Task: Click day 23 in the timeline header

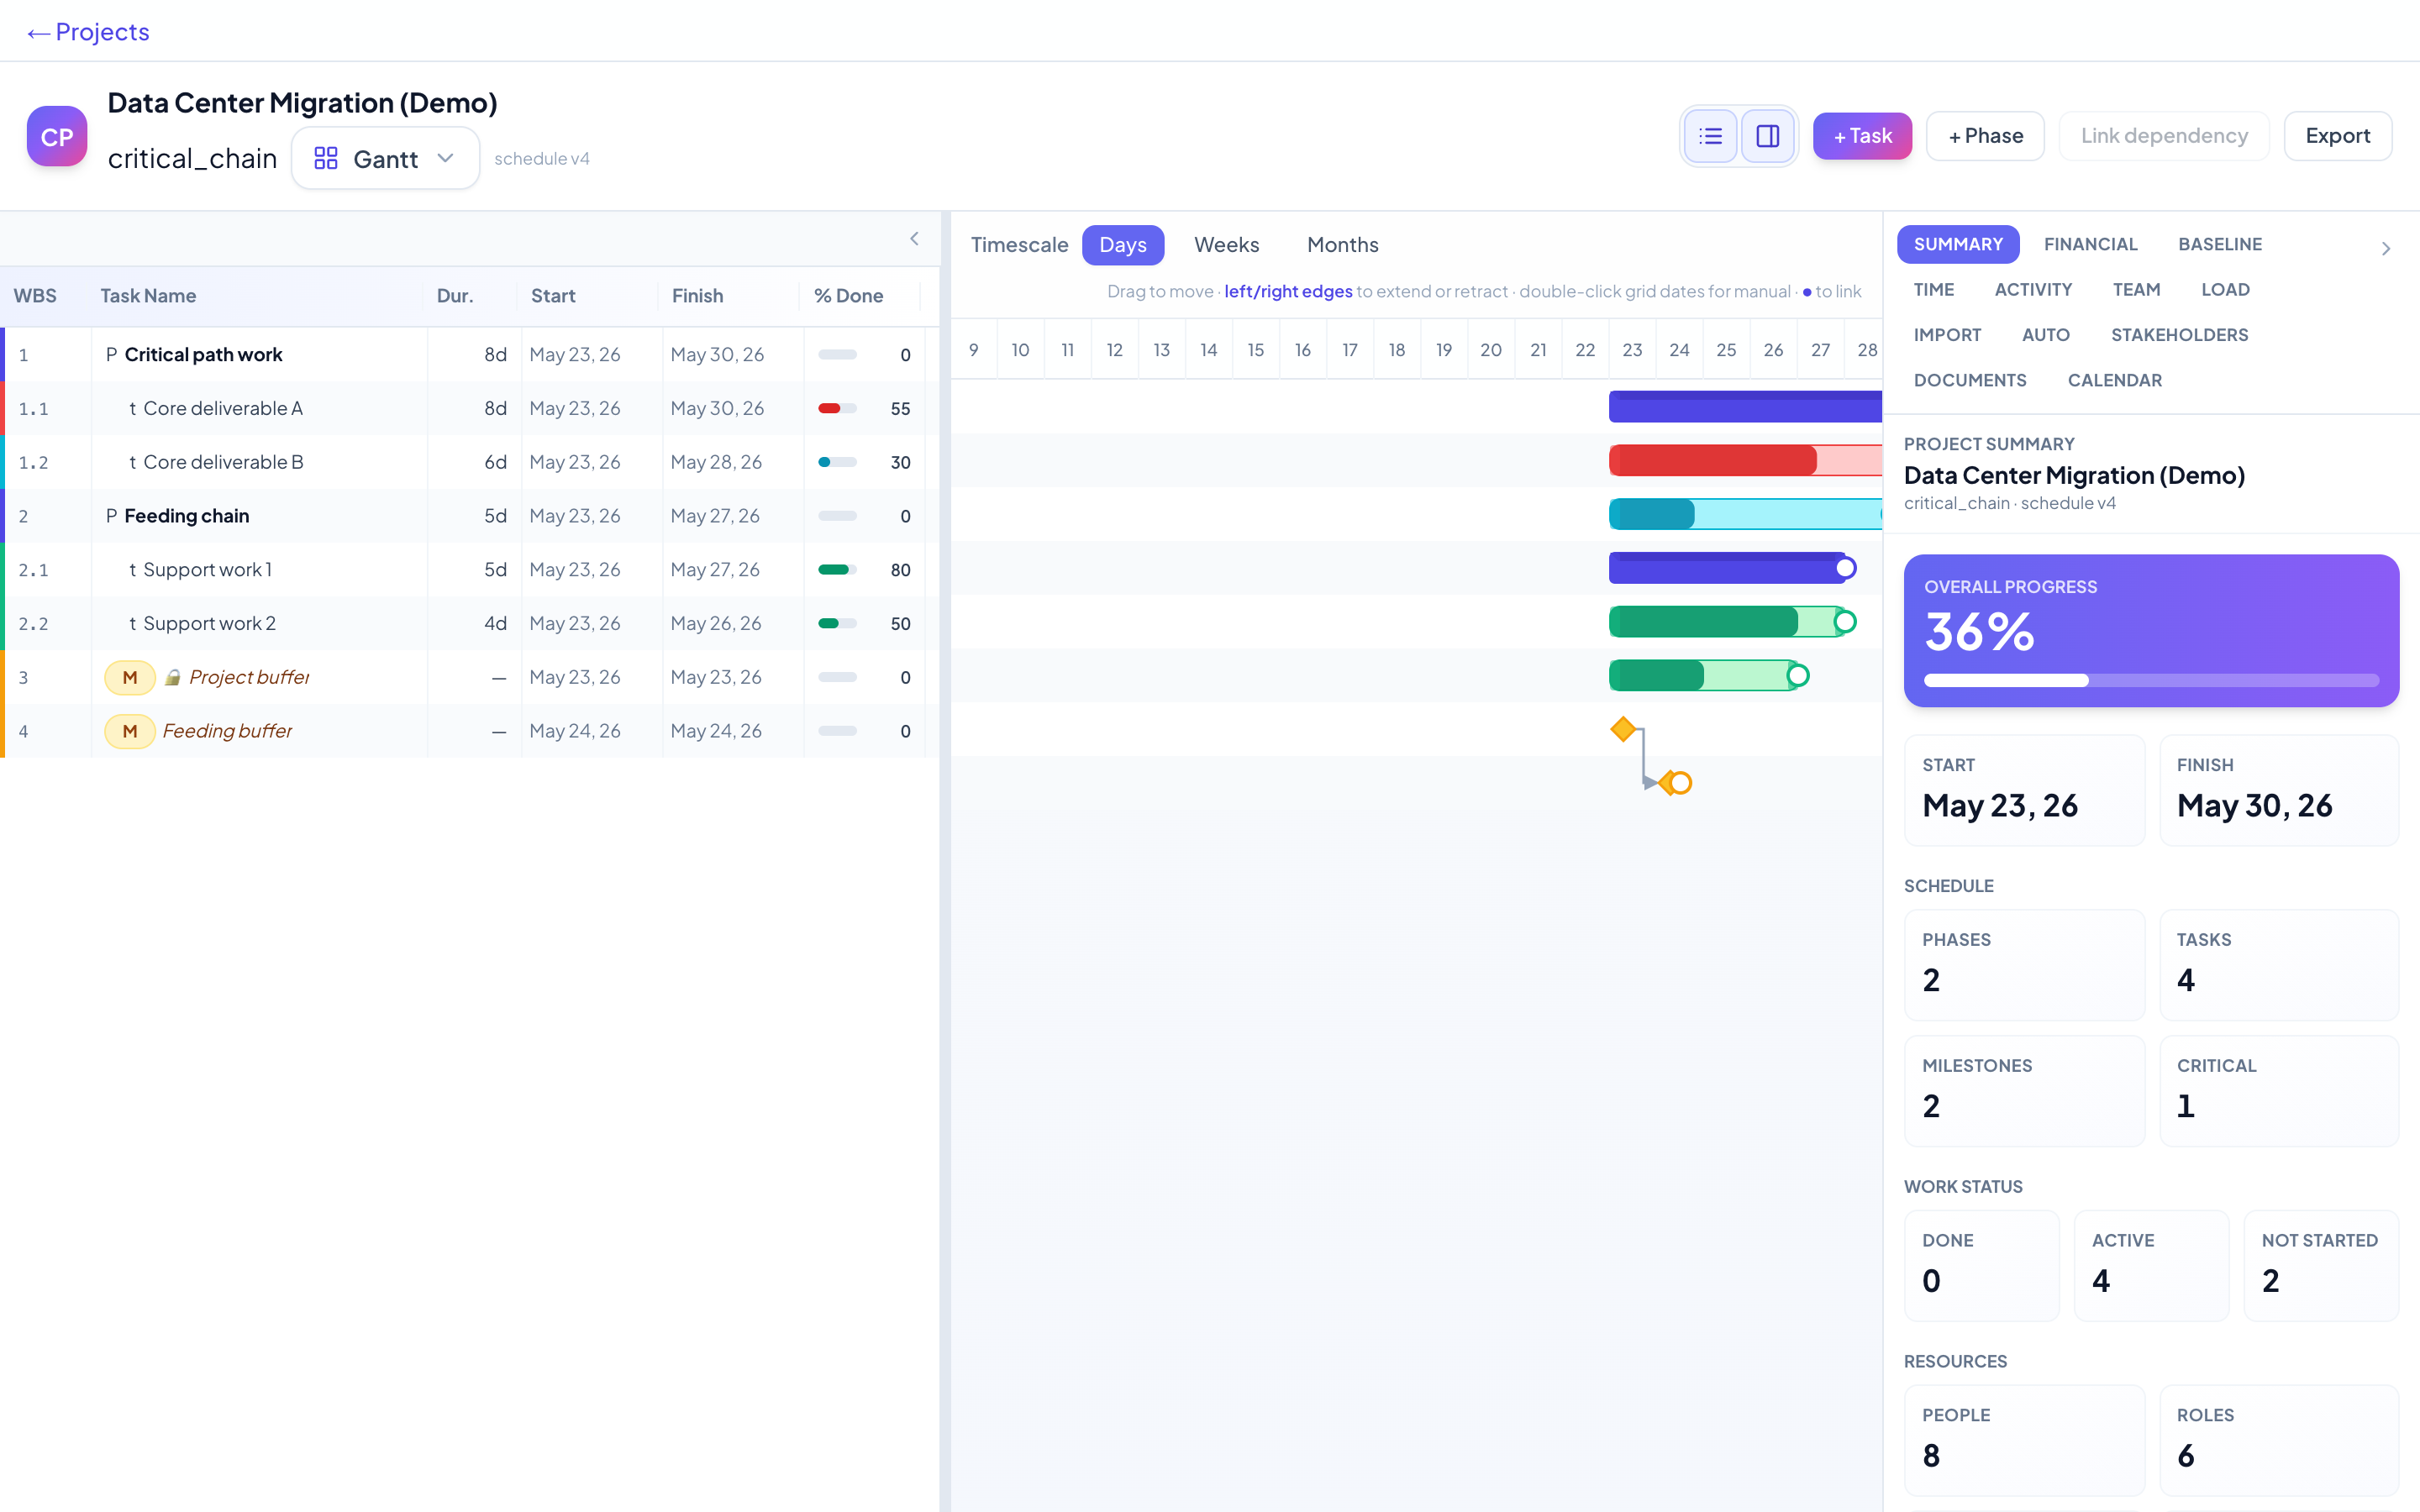Action: [x=1632, y=350]
